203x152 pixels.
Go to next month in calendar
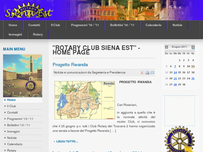tap(193, 47)
